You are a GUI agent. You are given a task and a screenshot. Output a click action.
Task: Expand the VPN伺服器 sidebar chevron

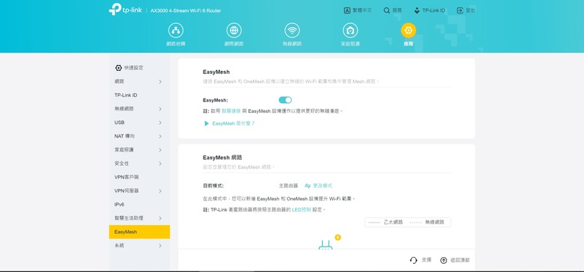[x=160, y=191]
